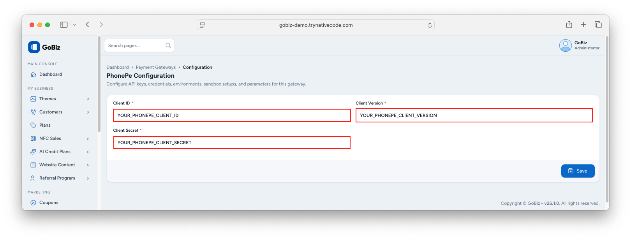The width and height of the screenshot is (631, 239).
Task: Follow the Payment Gateways breadcrumb link
Action: tap(156, 68)
